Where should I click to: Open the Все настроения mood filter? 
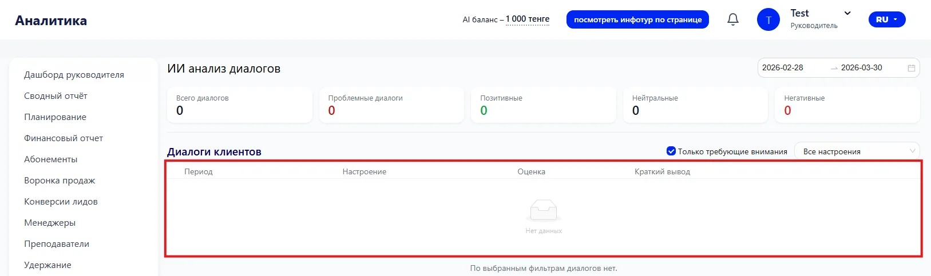tap(857, 151)
